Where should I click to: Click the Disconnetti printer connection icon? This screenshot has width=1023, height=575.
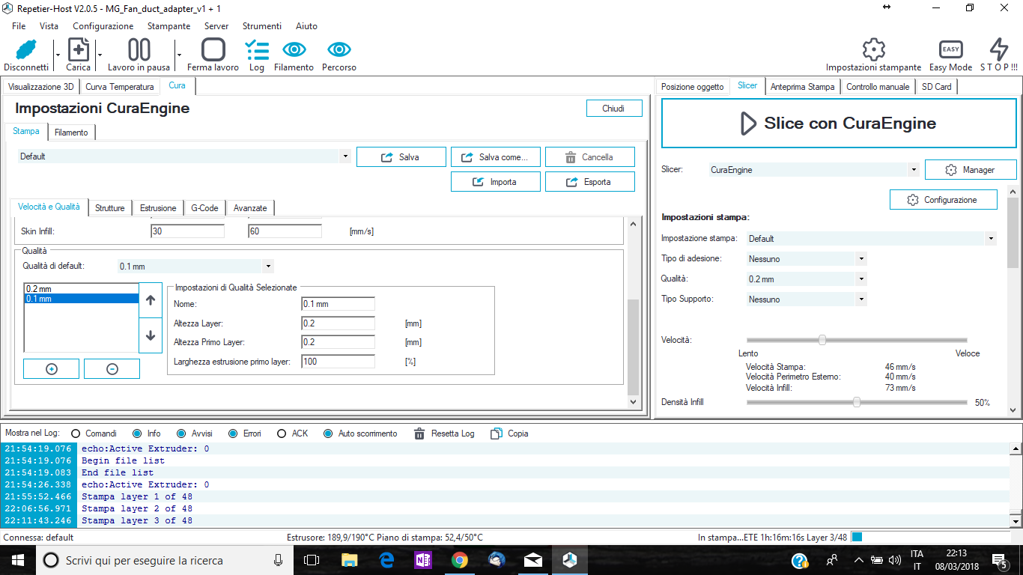(26, 51)
